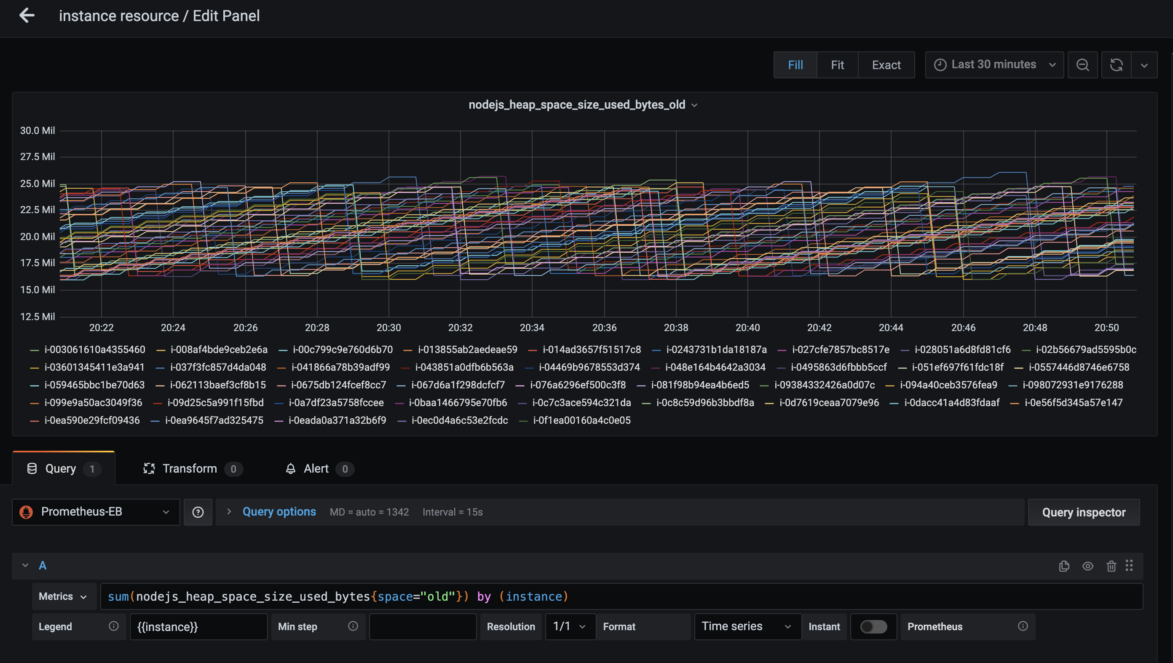Click the Query inspector button

pyautogui.click(x=1083, y=512)
